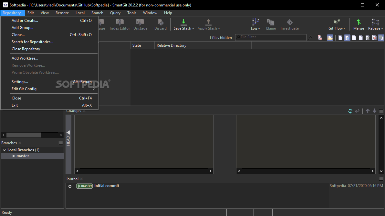The width and height of the screenshot is (385, 216).
Task: Choose Close Repository menu entry
Action: (49, 49)
